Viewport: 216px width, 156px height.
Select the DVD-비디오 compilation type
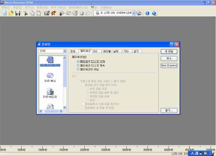click(x=50, y=93)
